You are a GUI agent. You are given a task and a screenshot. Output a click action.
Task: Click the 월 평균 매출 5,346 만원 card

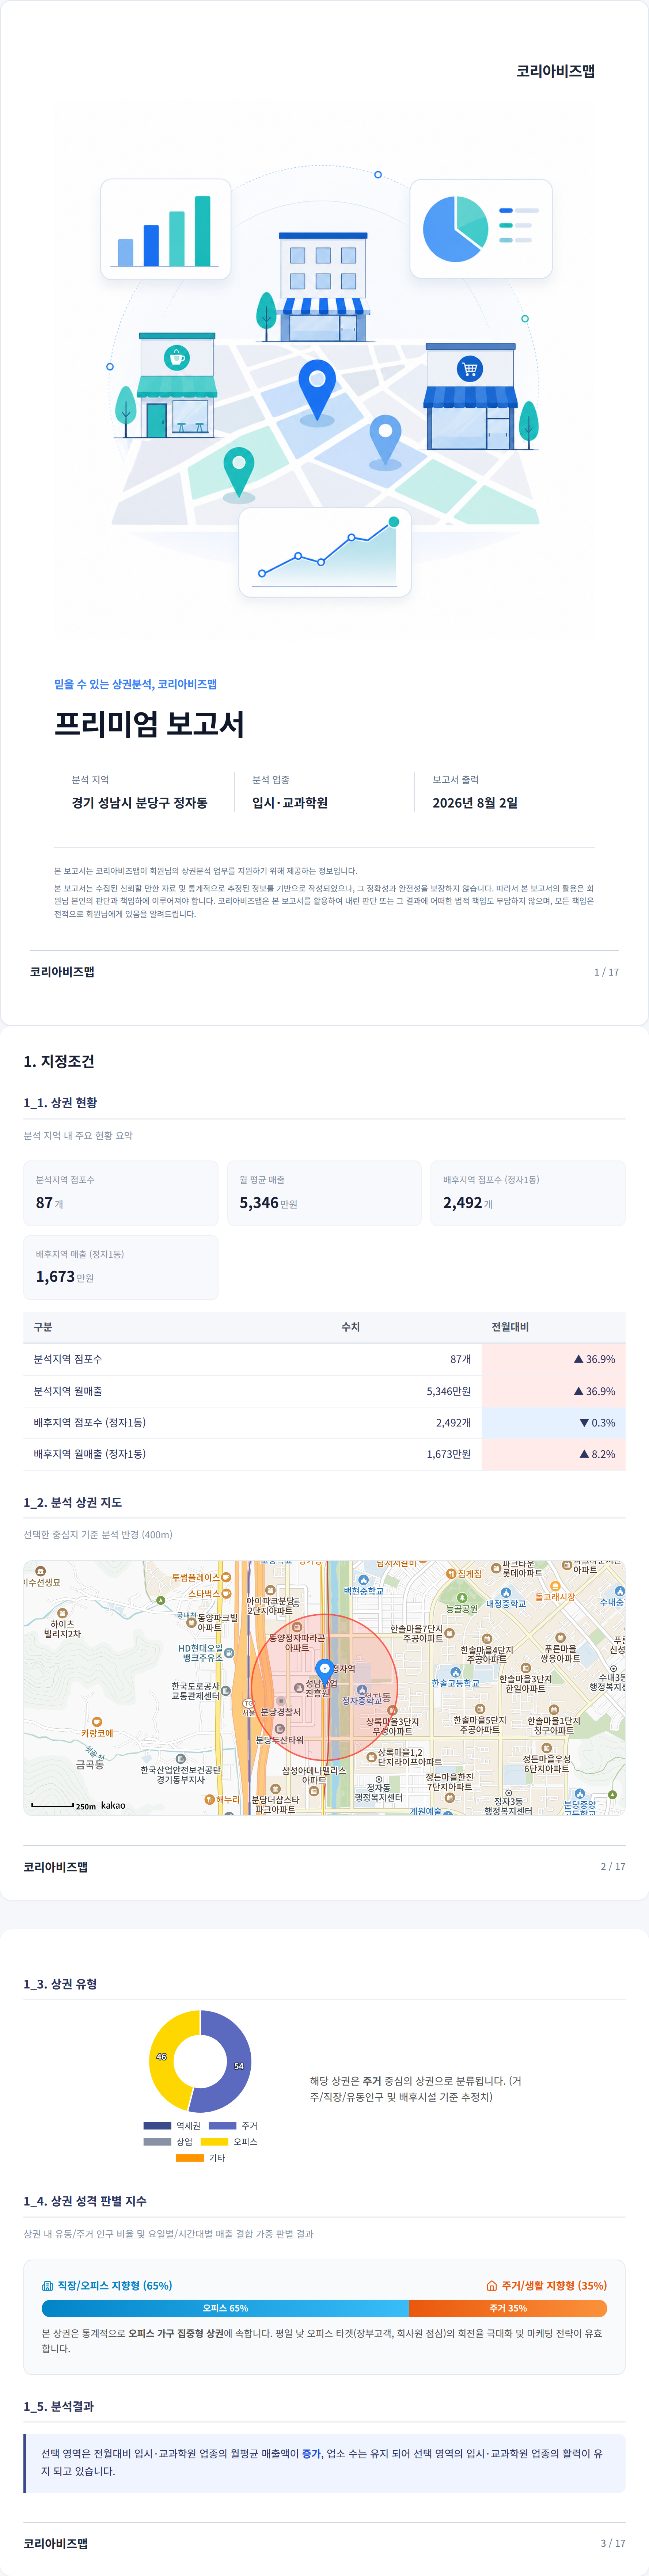coord(324,1193)
